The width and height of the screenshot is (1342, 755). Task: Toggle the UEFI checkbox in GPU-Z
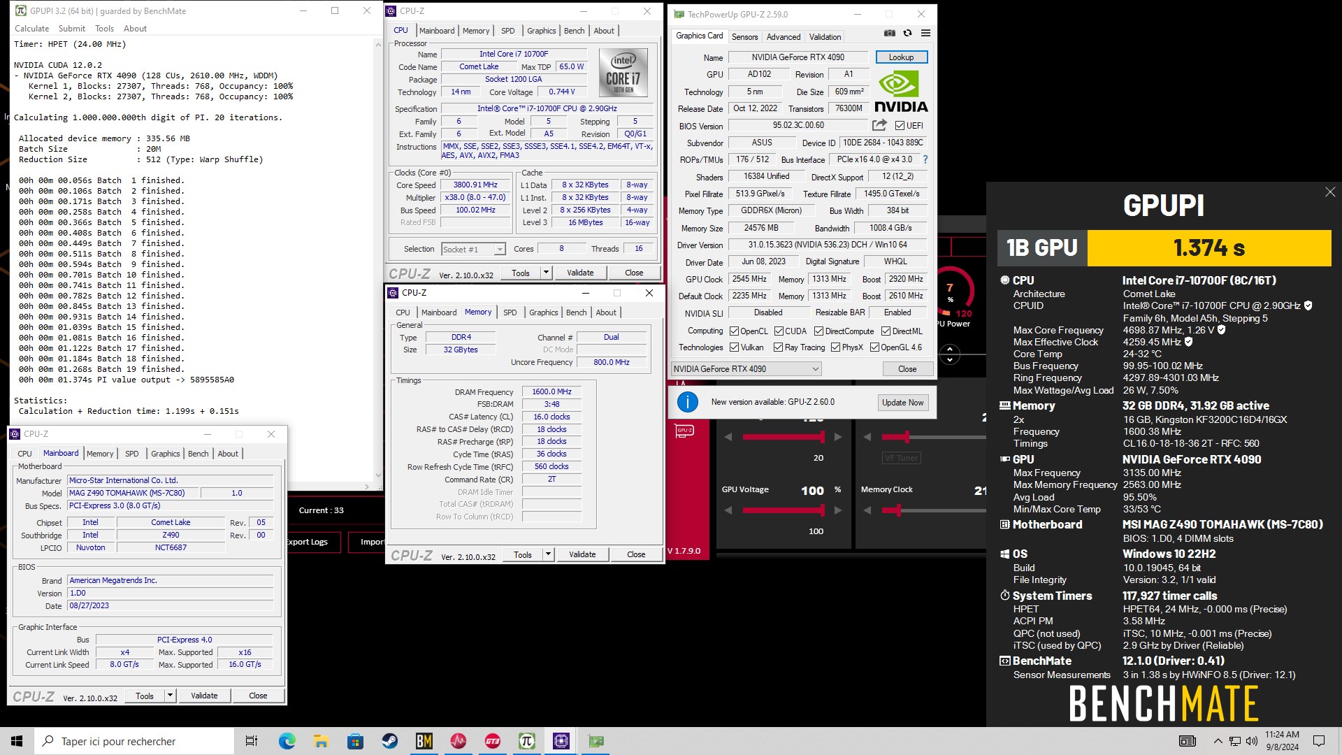click(900, 126)
